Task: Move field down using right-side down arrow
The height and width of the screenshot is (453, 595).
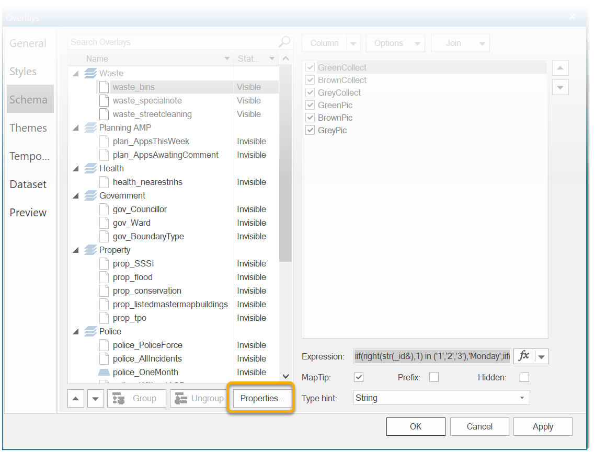Action: coord(560,87)
